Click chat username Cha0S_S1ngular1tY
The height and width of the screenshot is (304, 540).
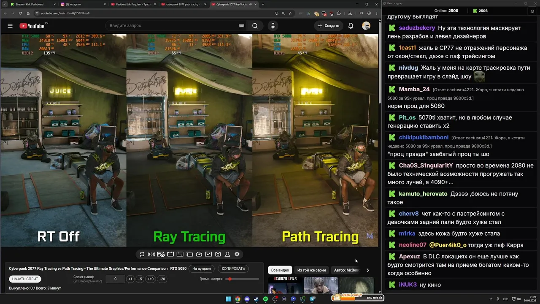[x=426, y=166]
